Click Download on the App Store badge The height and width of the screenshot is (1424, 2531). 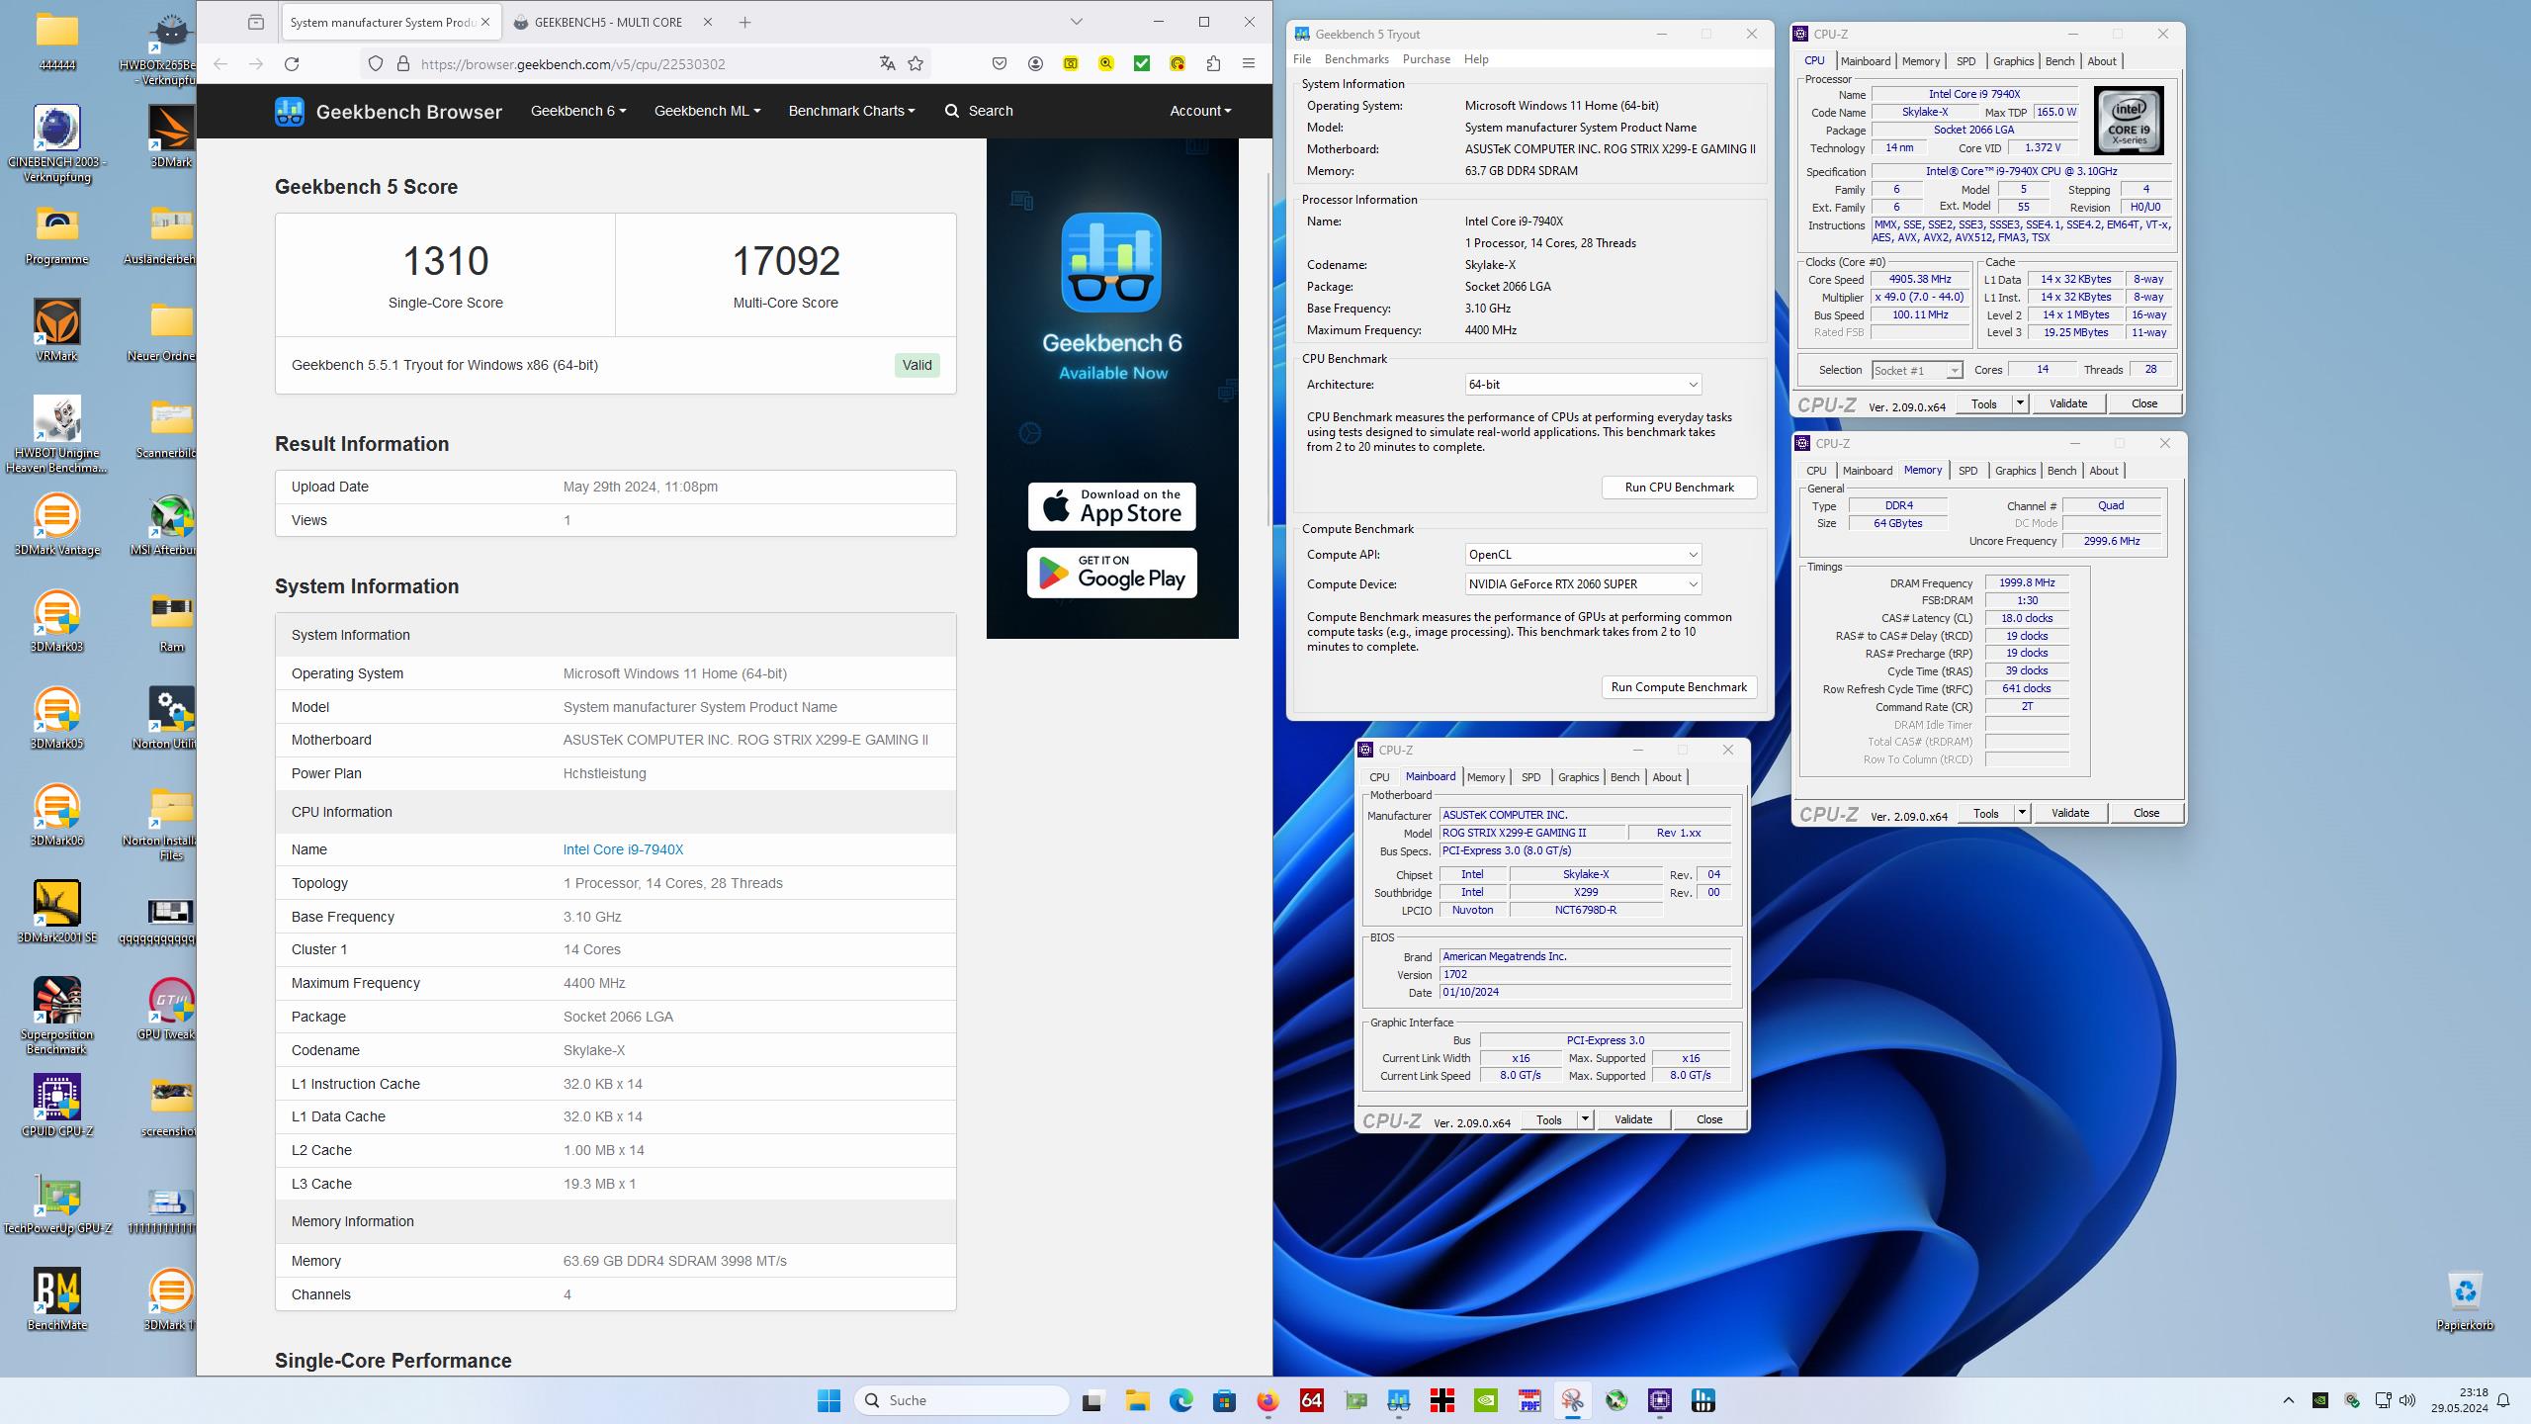tap(1111, 506)
